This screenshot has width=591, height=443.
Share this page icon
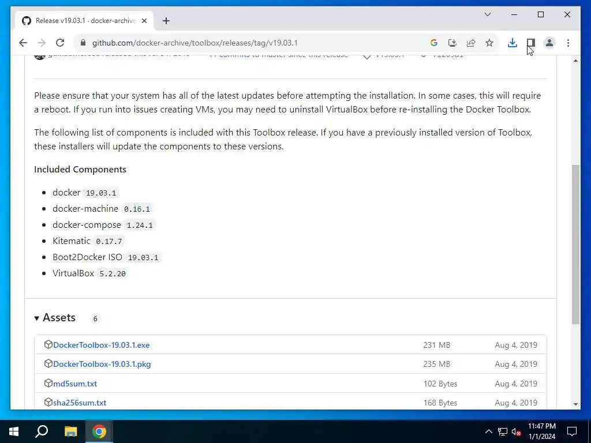pyautogui.click(x=471, y=43)
